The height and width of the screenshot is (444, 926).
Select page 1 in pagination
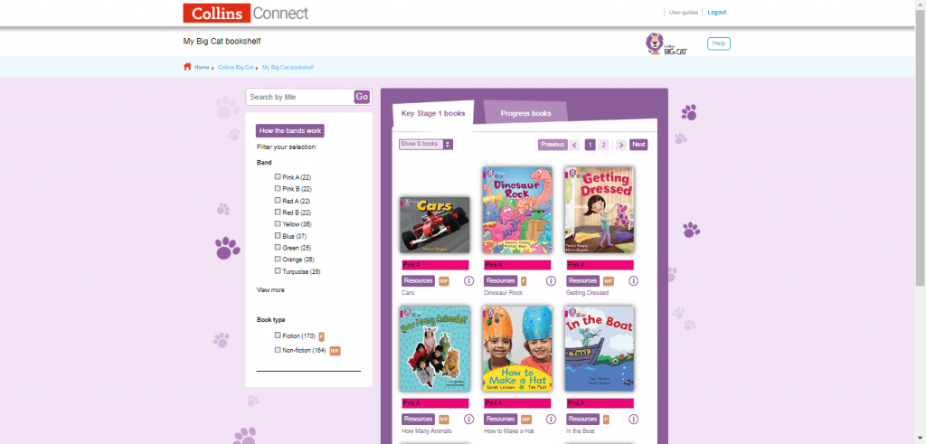click(590, 145)
